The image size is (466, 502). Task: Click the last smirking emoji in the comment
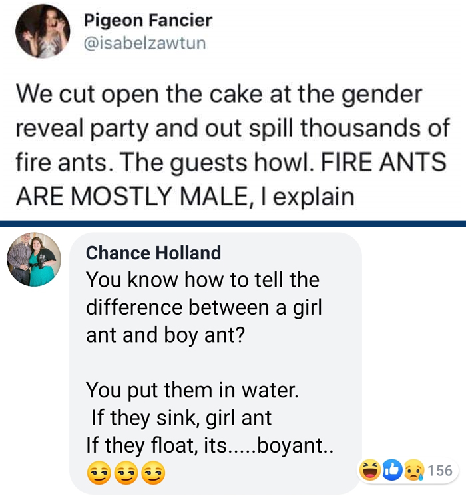154,474
